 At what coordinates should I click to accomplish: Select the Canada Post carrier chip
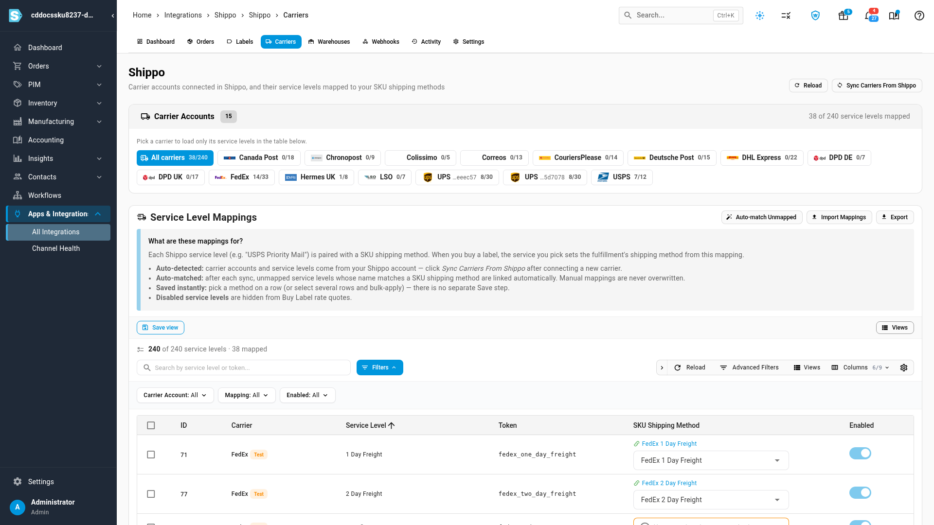[259, 157]
